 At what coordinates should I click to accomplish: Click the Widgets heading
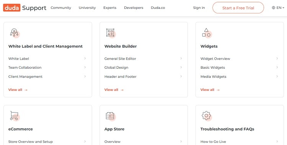(x=209, y=47)
